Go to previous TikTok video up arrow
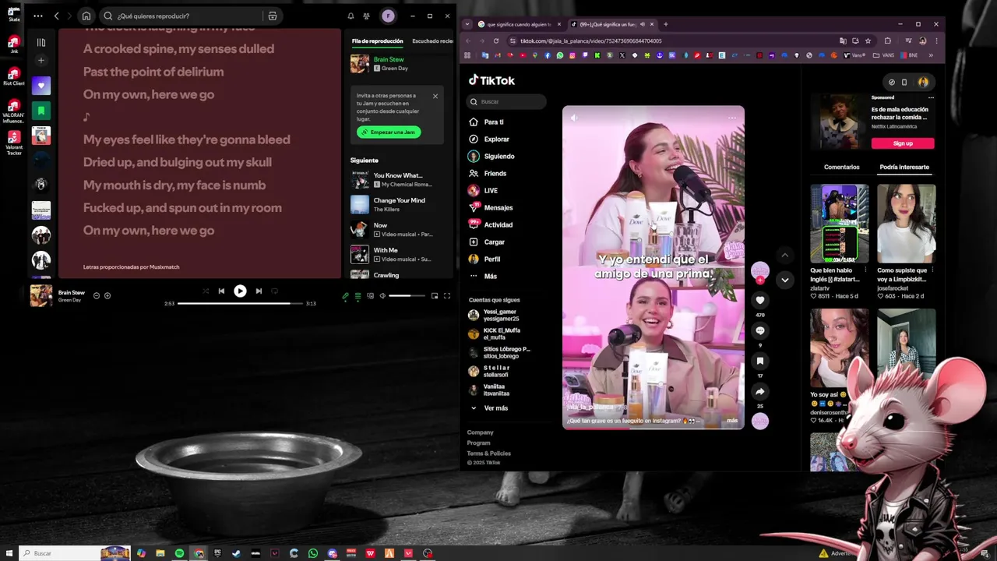 (784, 256)
